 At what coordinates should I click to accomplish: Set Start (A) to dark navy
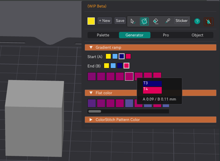tap(122, 56)
